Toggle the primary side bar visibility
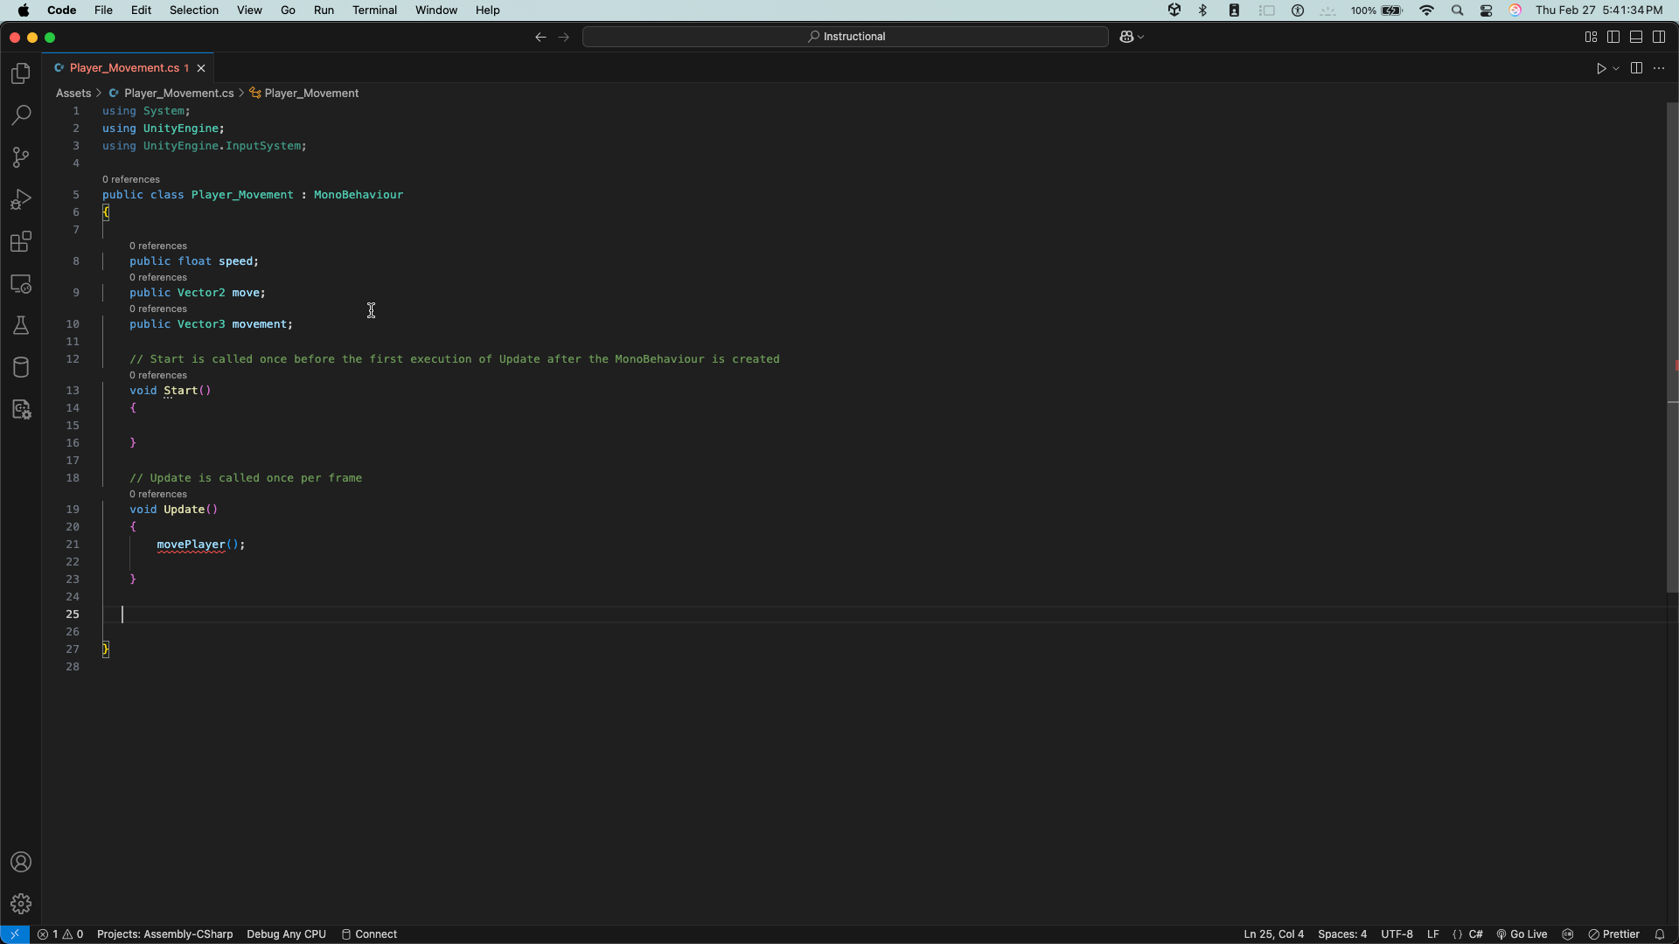This screenshot has width=1679, height=944. (1613, 37)
